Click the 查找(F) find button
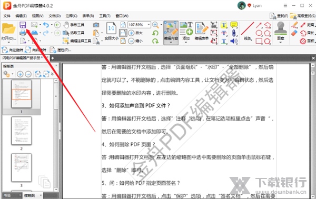The height and width of the screenshot is (199, 316). (279, 16)
